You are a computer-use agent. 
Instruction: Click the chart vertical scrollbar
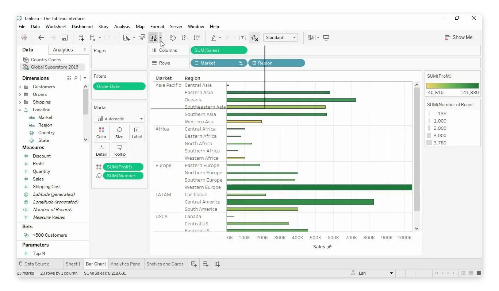417,150
